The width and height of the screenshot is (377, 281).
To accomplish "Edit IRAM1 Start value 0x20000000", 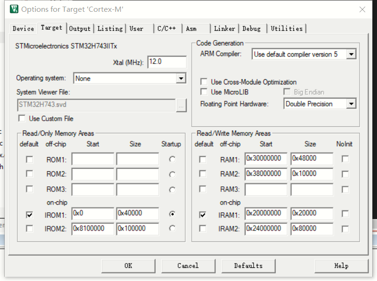I will click(x=266, y=214).
